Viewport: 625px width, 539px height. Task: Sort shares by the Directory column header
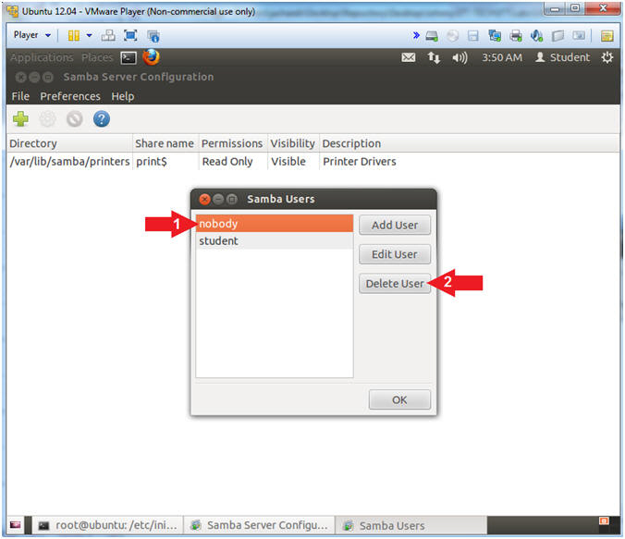tap(69, 143)
